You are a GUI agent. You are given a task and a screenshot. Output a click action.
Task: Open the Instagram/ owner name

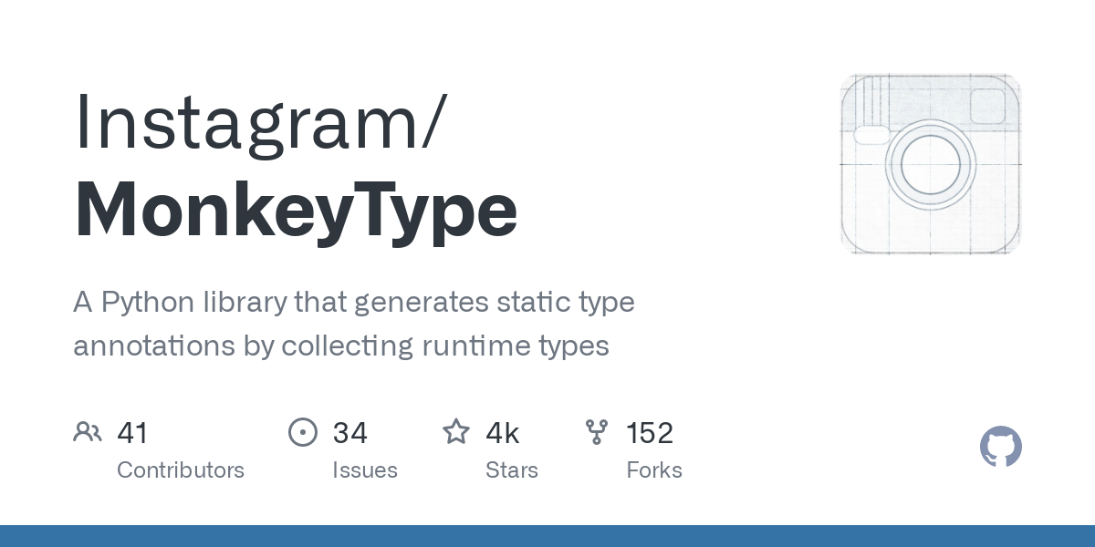click(261, 123)
